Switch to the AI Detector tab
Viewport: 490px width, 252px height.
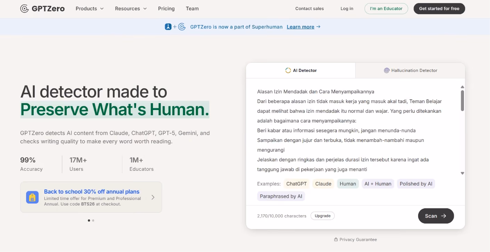pyautogui.click(x=301, y=70)
